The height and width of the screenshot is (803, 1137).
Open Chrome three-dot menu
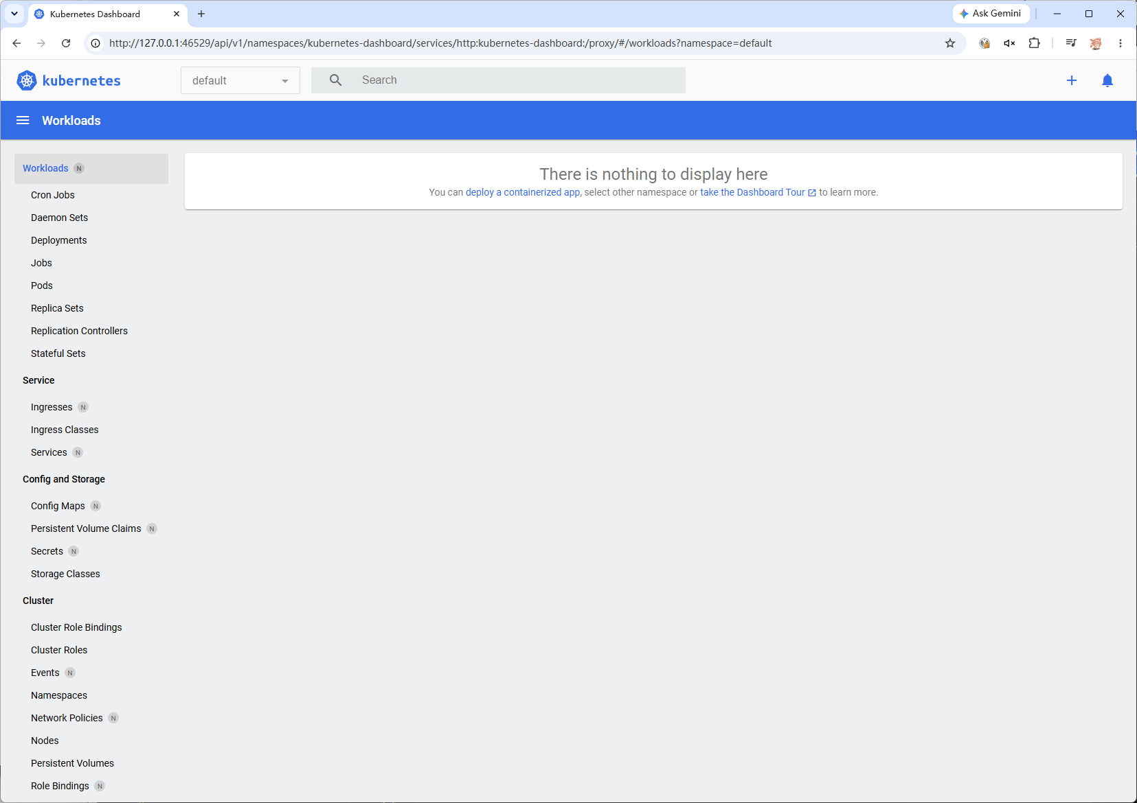click(x=1121, y=43)
